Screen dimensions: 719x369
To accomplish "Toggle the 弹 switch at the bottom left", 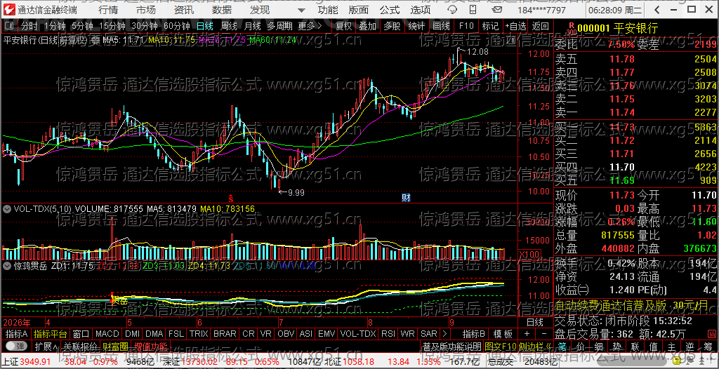I will coord(17,346).
